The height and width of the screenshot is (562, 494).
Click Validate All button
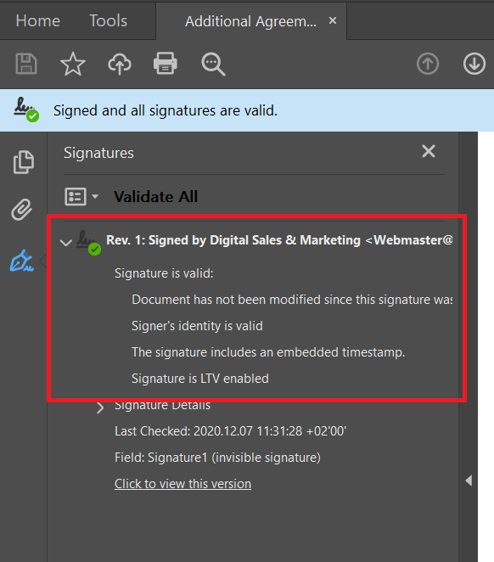tap(156, 197)
